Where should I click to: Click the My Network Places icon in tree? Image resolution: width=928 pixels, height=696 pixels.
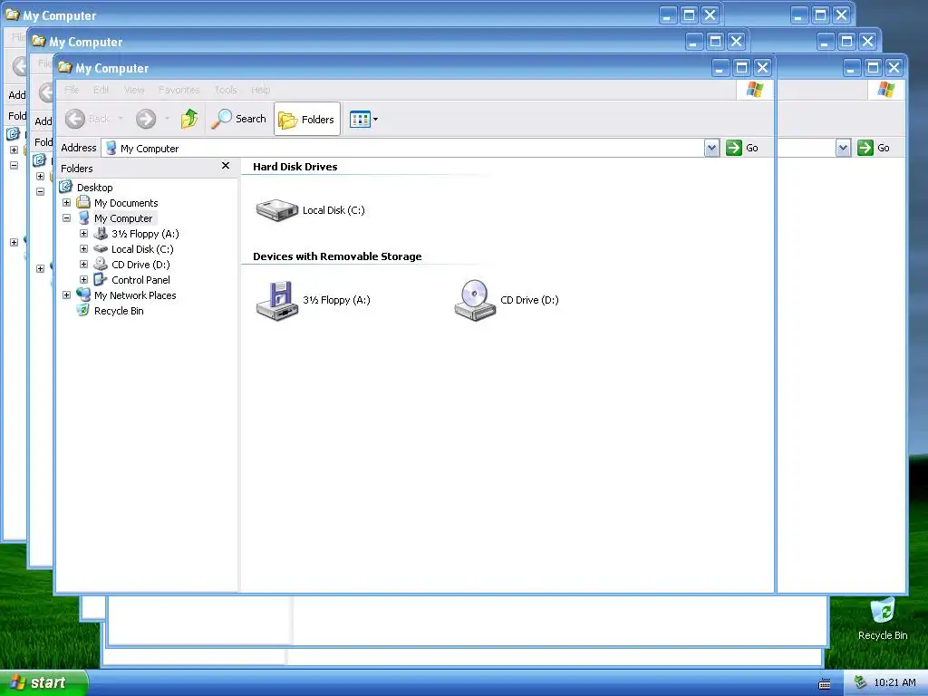(83, 295)
